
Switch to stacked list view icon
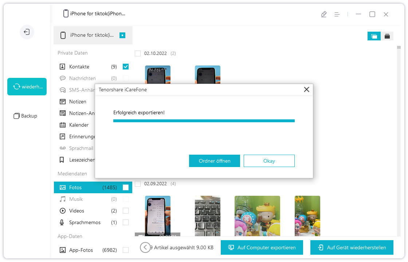point(387,36)
